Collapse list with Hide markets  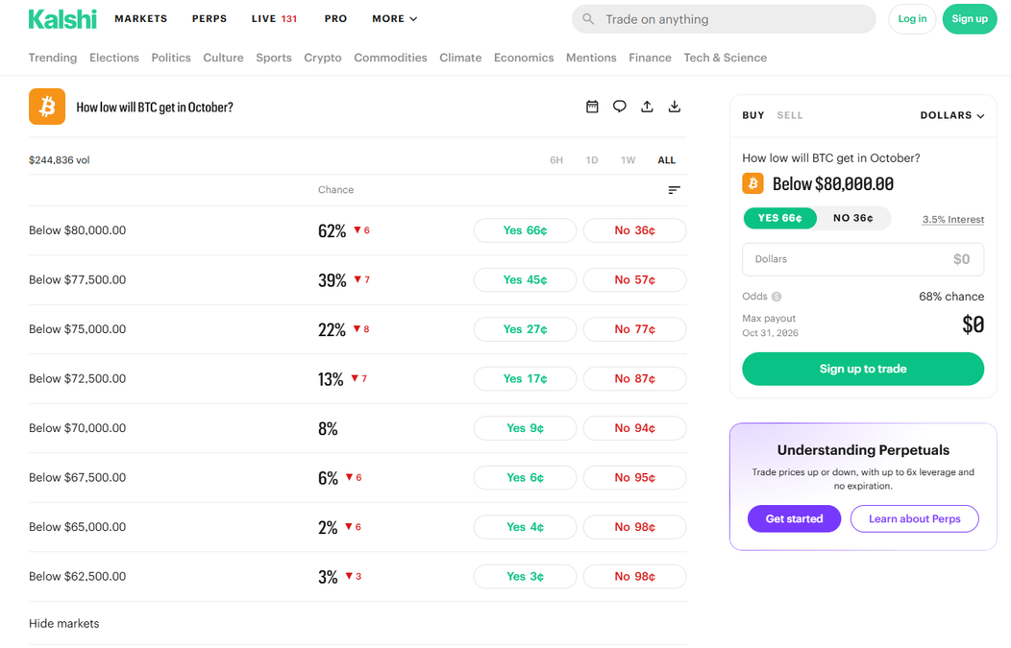pyautogui.click(x=63, y=624)
